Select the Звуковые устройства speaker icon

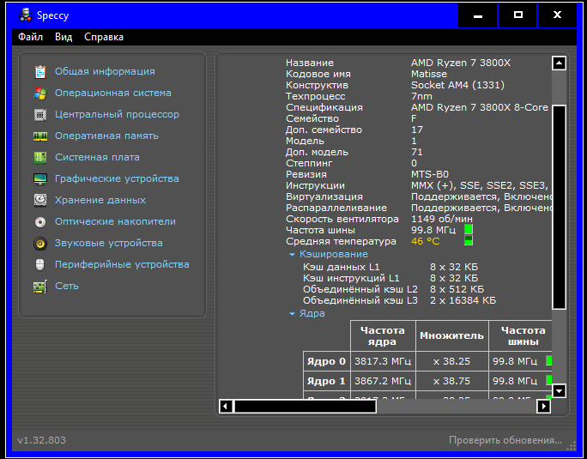[39, 243]
